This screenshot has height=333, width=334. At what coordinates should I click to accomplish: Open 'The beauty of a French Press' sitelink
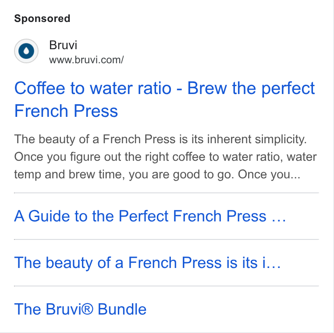(x=147, y=263)
